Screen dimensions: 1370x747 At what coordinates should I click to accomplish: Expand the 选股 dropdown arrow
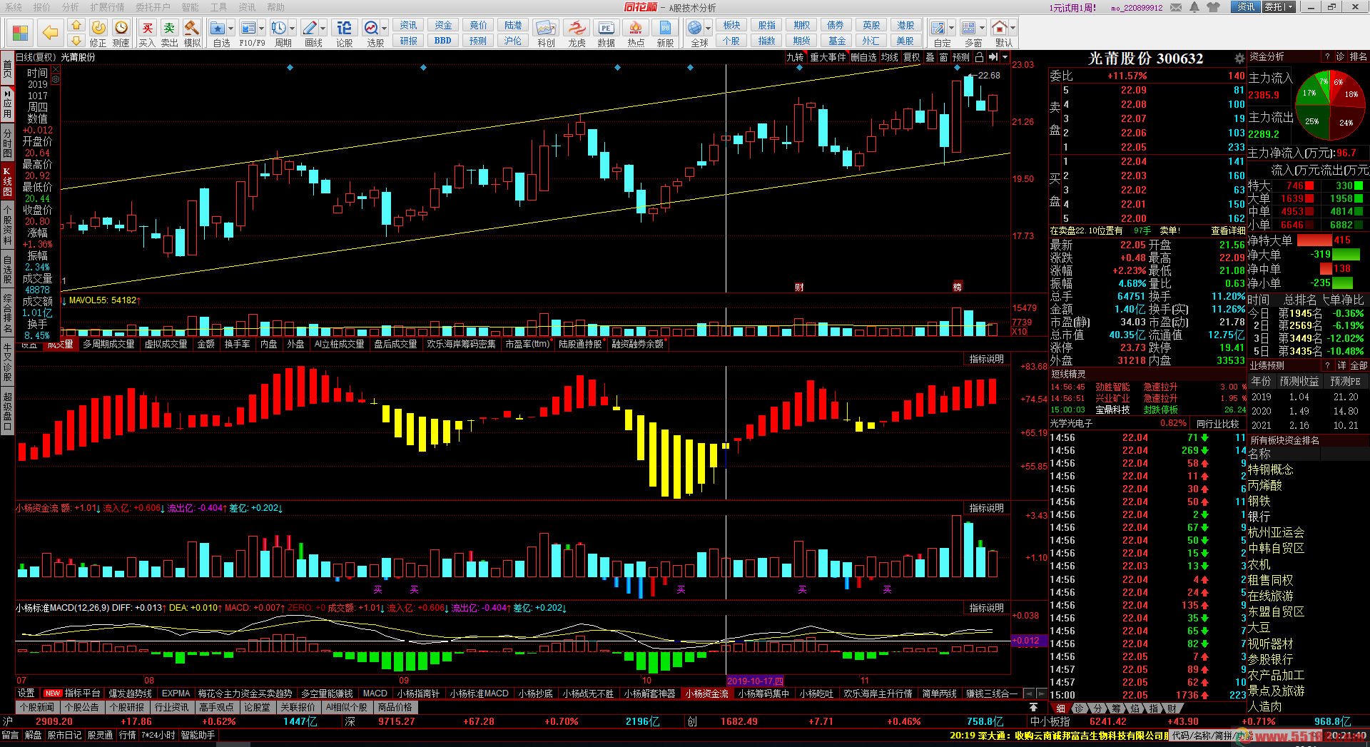[x=384, y=29]
